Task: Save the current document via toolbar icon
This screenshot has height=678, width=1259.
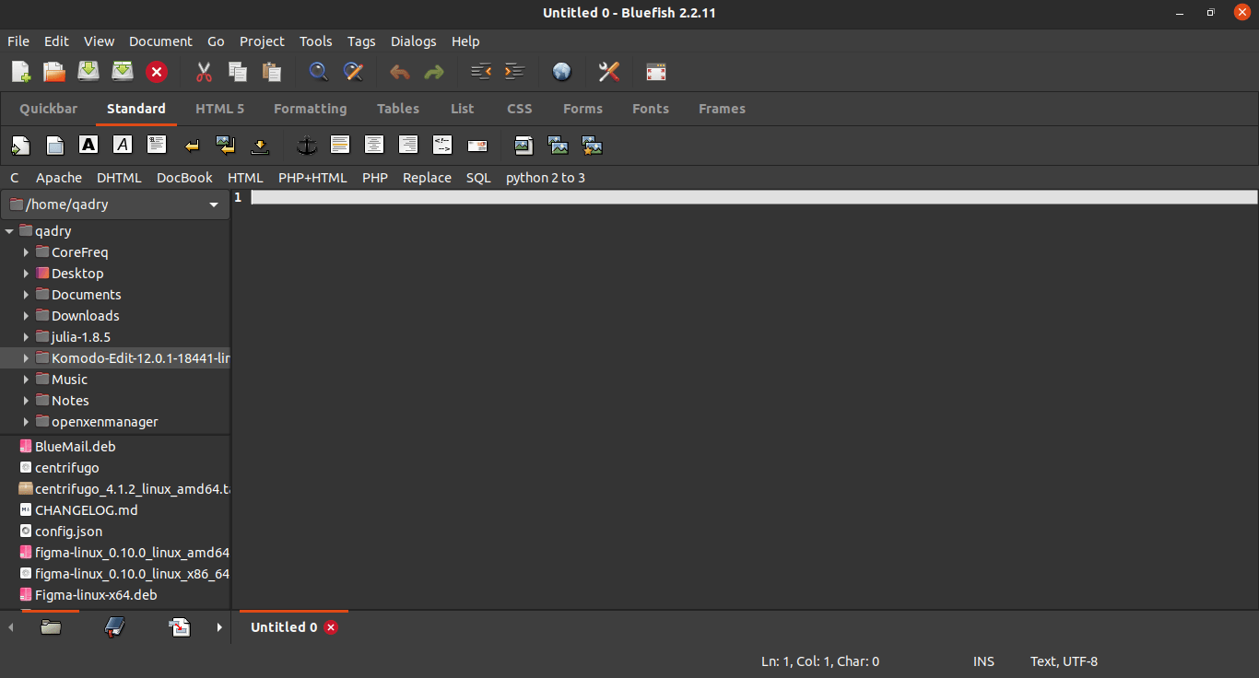Action: [x=88, y=72]
